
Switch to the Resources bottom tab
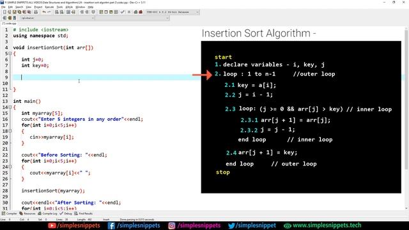coord(27,213)
